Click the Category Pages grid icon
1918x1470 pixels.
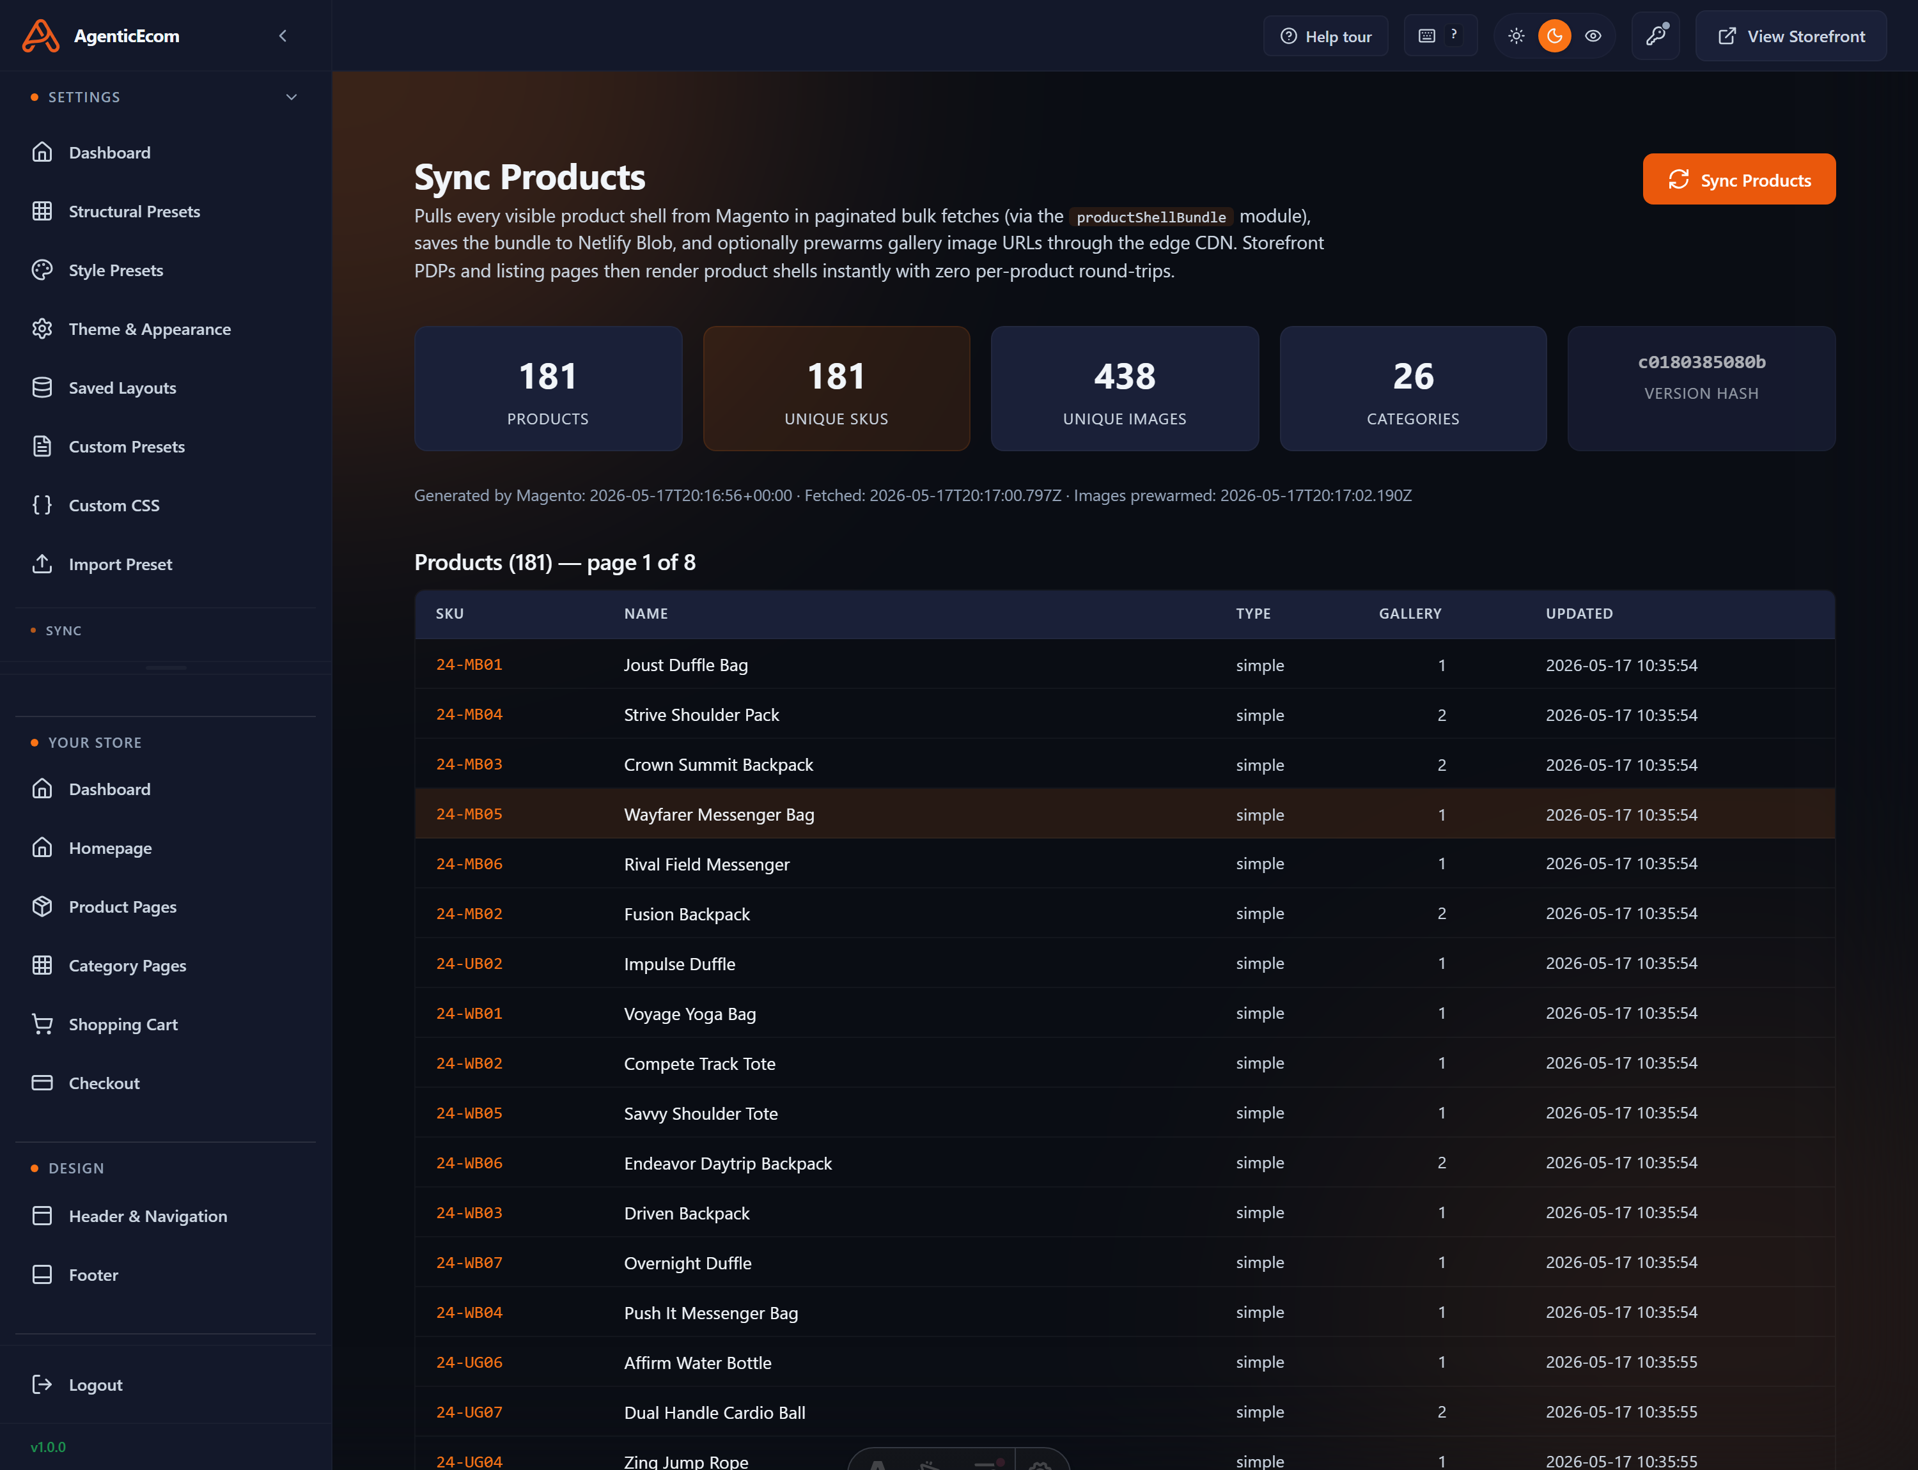(42, 965)
